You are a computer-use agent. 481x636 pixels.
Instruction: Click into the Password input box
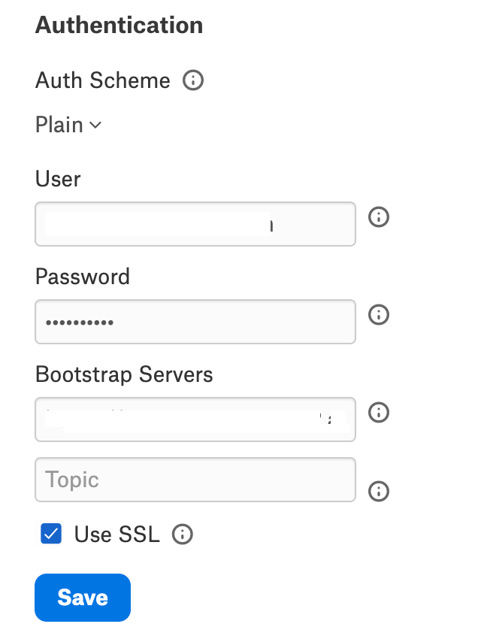(x=195, y=322)
